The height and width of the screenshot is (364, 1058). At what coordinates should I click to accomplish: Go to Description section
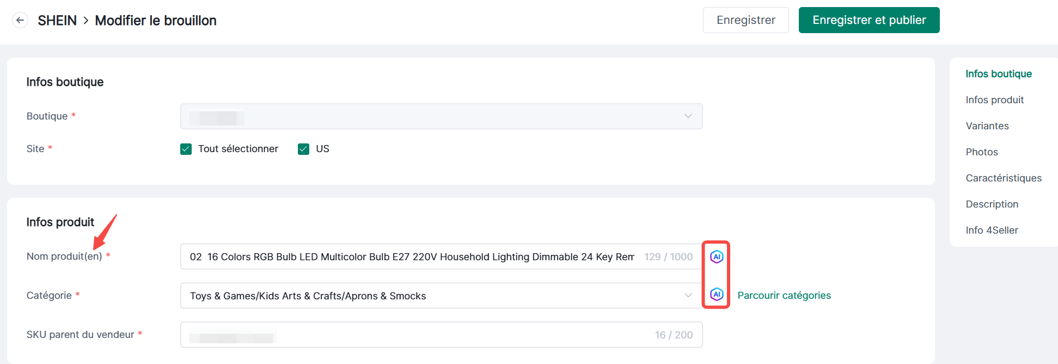(992, 204)
